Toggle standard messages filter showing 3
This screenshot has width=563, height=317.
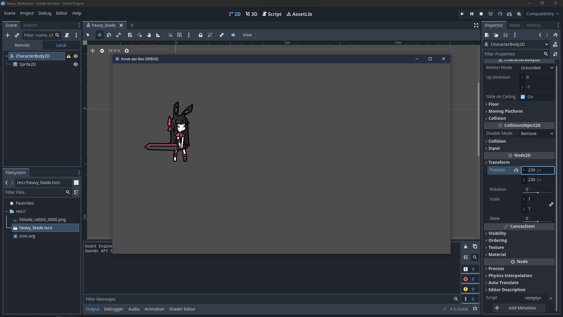tap(470, 269)
